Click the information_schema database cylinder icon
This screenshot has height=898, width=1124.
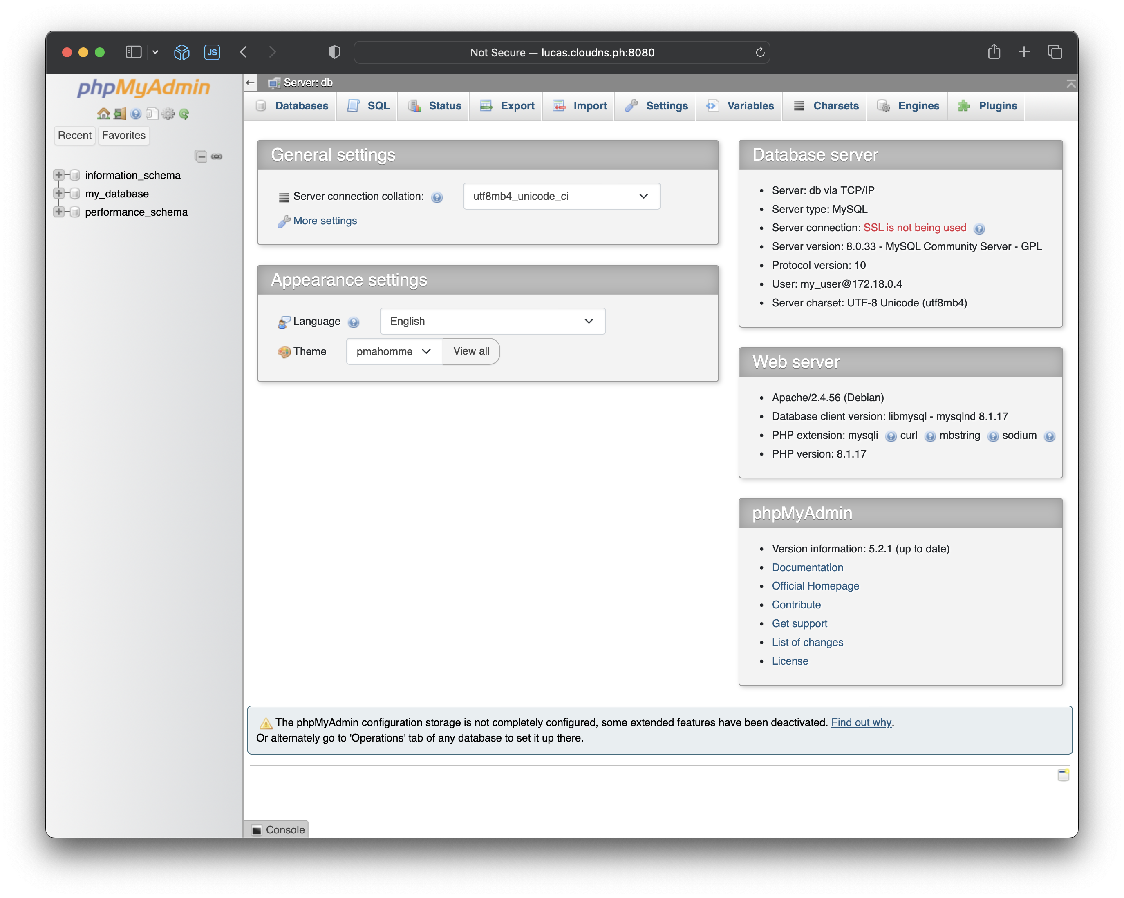click(x=74, y=175)
